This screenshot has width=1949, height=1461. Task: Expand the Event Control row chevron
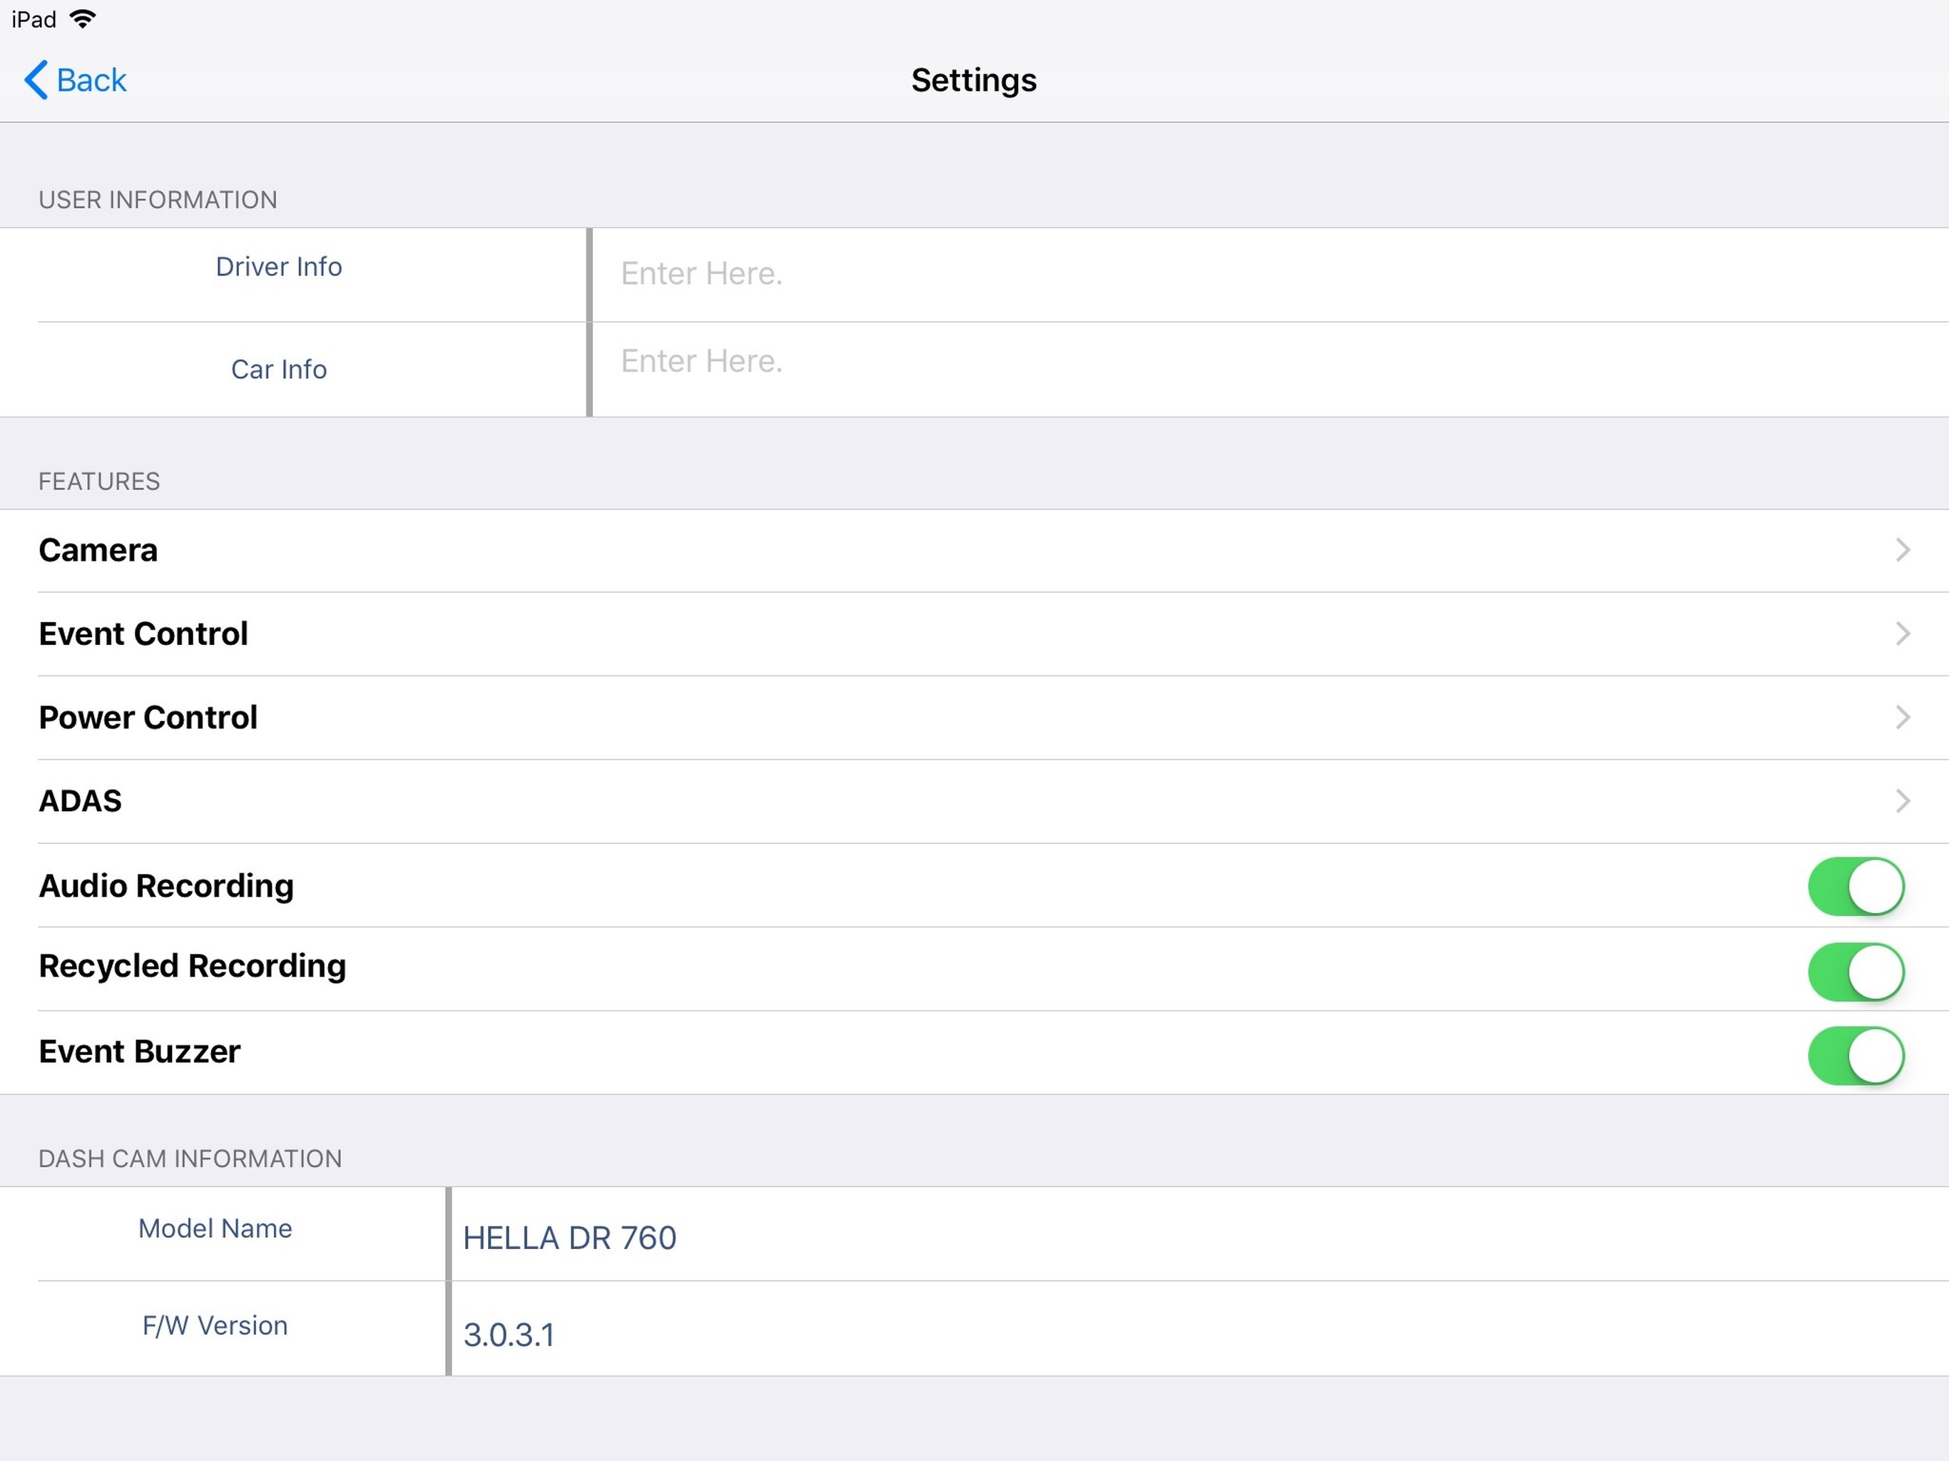click(x=1903, y=633)
